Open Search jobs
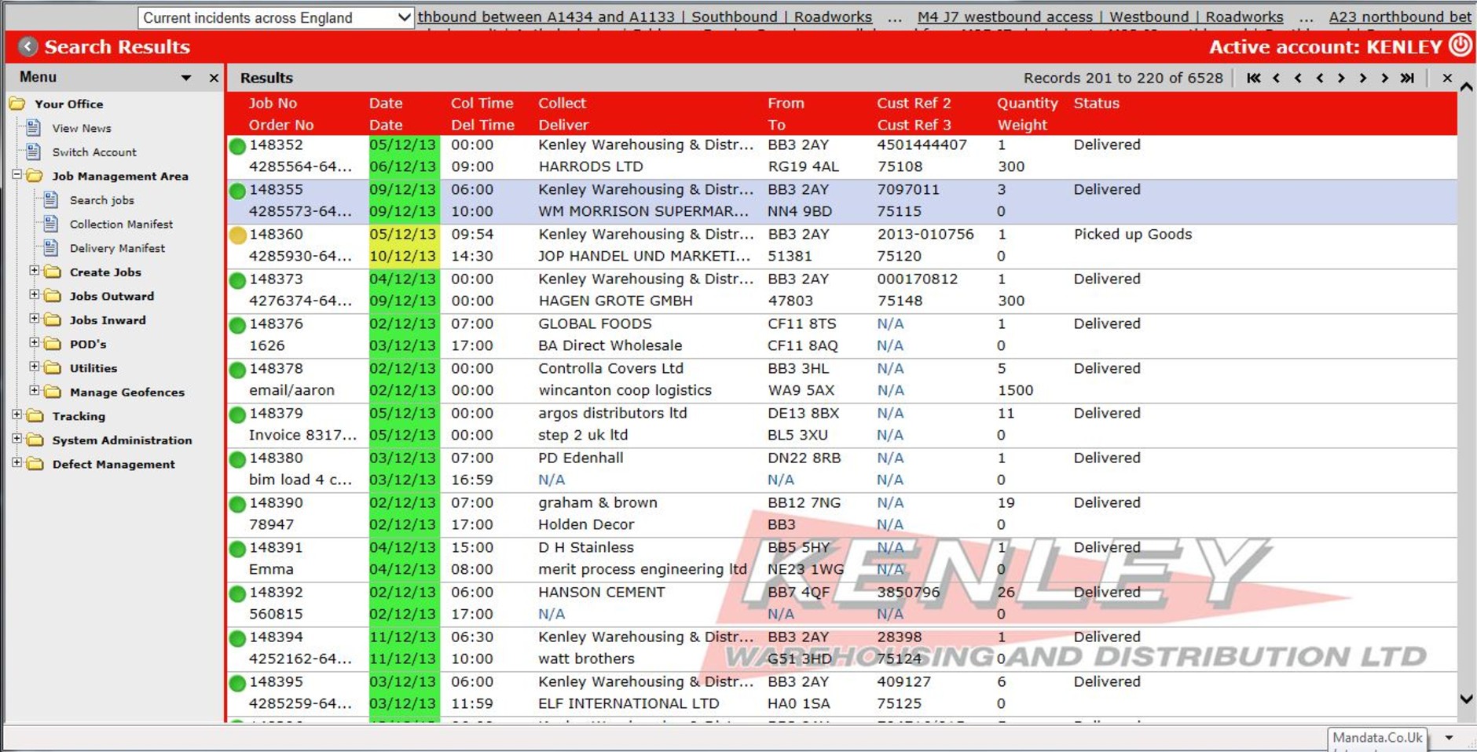1477x752 pixels. coord(102,200)
